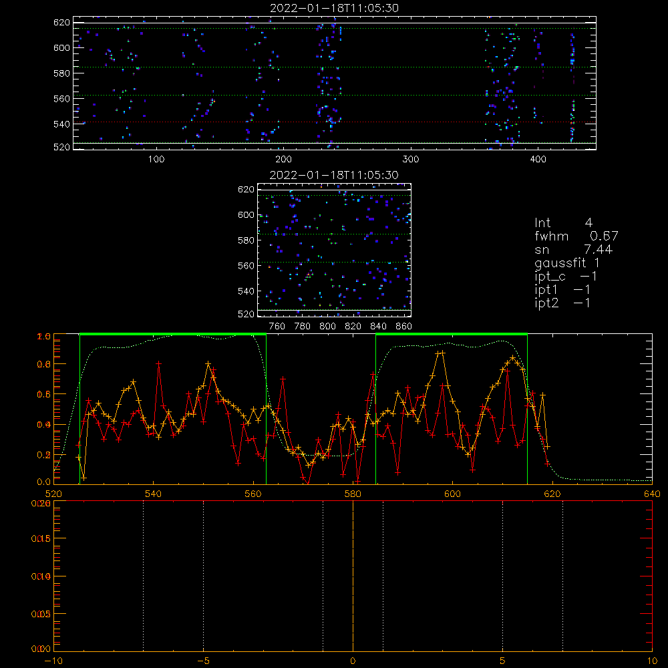Click x-axis label 600 on the profile plot
Viewport: 668px width, 668px height.
[452, 494]
